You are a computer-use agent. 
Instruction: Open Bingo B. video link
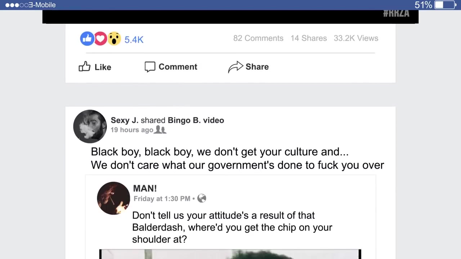(196, 120)
